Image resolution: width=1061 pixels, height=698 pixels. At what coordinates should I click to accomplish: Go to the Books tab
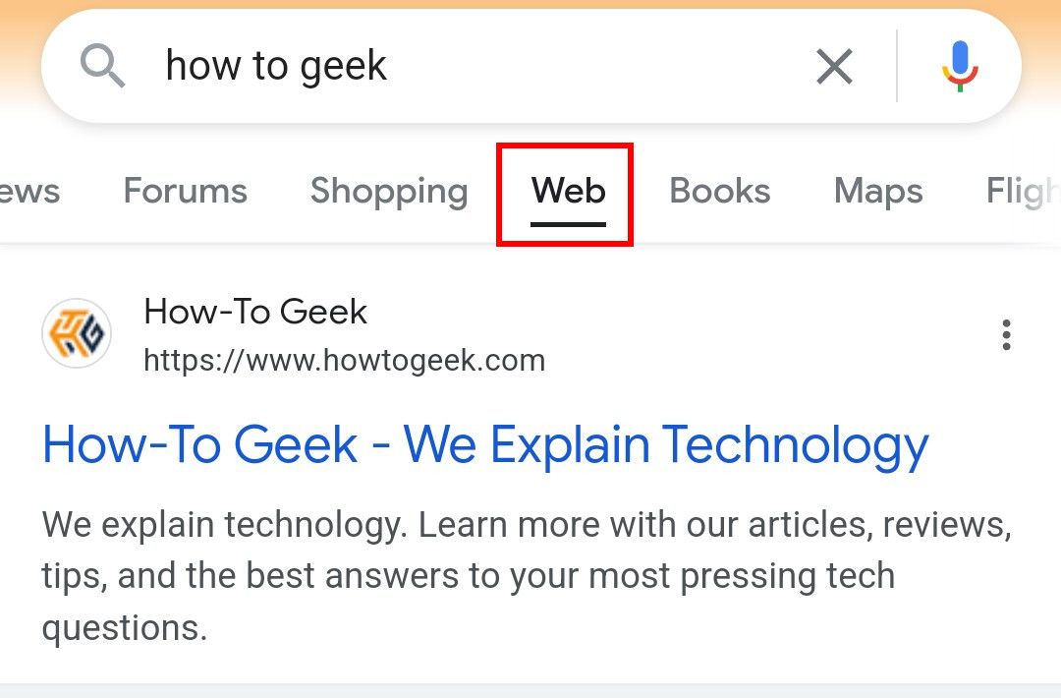point(719,192)
